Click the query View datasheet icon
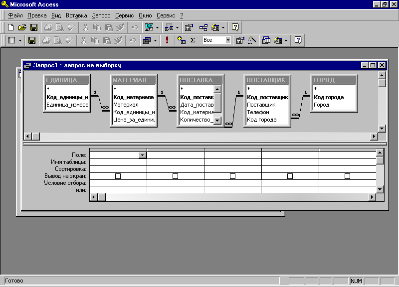Screen dimensions: 399x287 coord(11,40)
